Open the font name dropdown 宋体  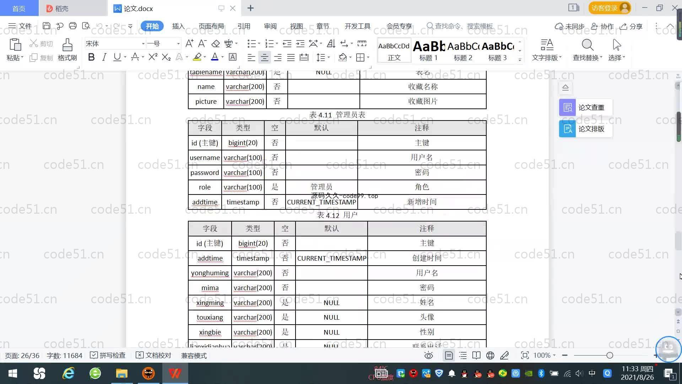[x=143, y=44]
